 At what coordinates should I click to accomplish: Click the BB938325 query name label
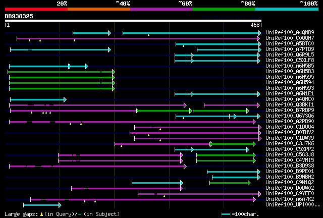coord(19,16)
